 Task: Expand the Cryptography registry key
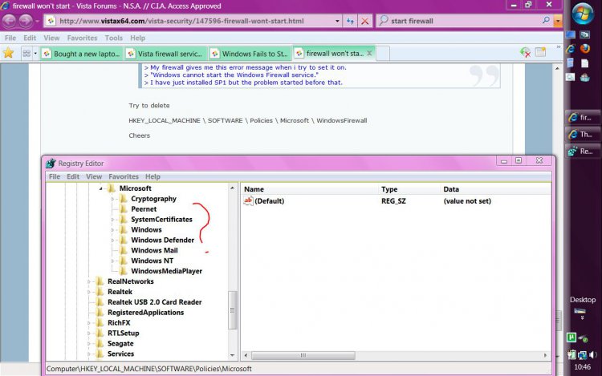pos(113,199)
